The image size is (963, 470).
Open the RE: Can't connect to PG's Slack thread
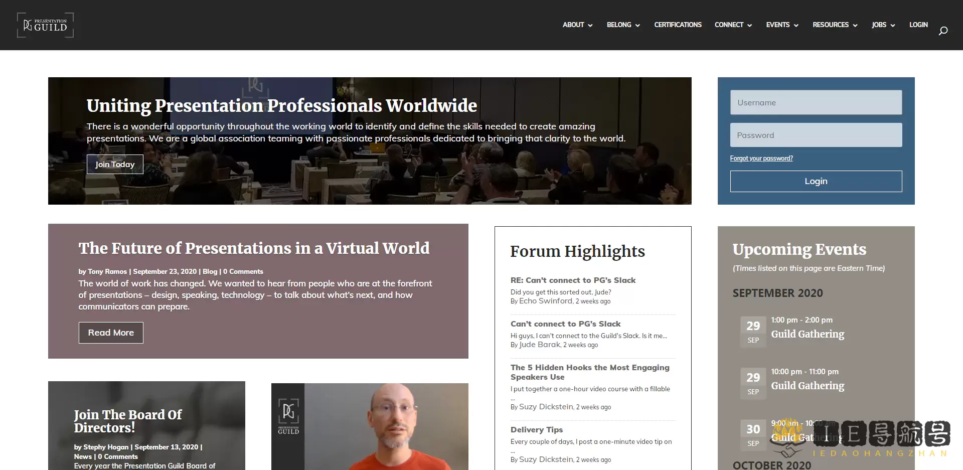(x=573, y=280)
